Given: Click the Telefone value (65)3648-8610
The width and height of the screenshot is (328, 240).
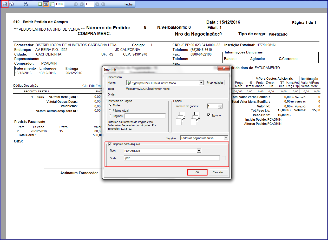Looking at the screenshot, I should pyautogui.click(x=201, y=50).
